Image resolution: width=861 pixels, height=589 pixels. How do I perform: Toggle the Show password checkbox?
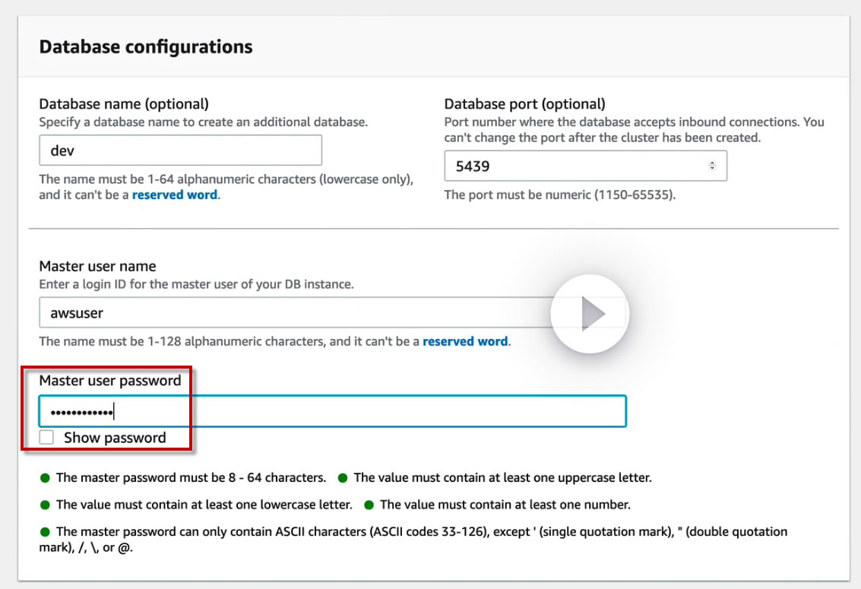point(47,437)
